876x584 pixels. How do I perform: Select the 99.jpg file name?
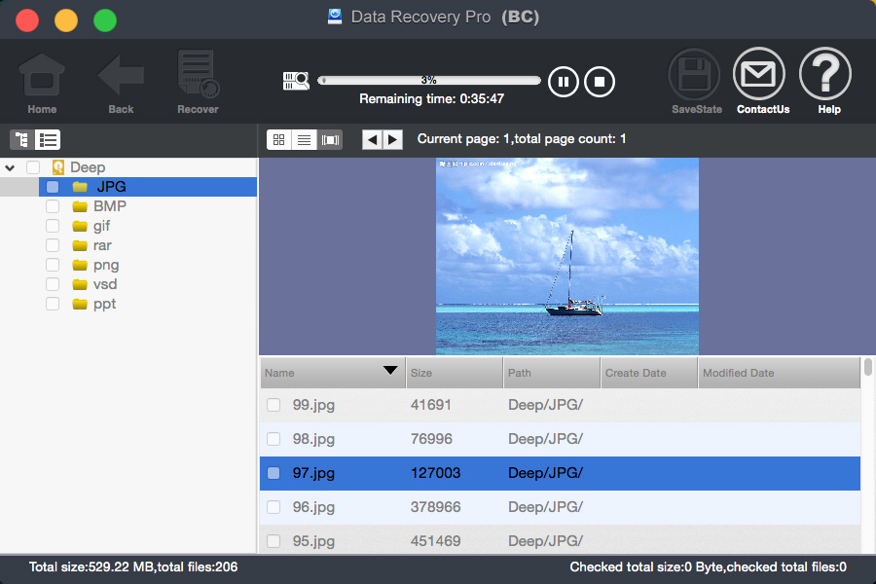pyautogui.click(x=313, y=405)
